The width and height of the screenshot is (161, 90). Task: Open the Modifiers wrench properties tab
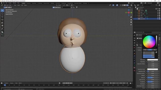[x=134, y=56]
